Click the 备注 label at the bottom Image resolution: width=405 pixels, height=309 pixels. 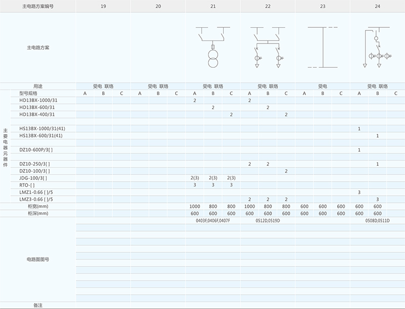(x=38, y=305)
